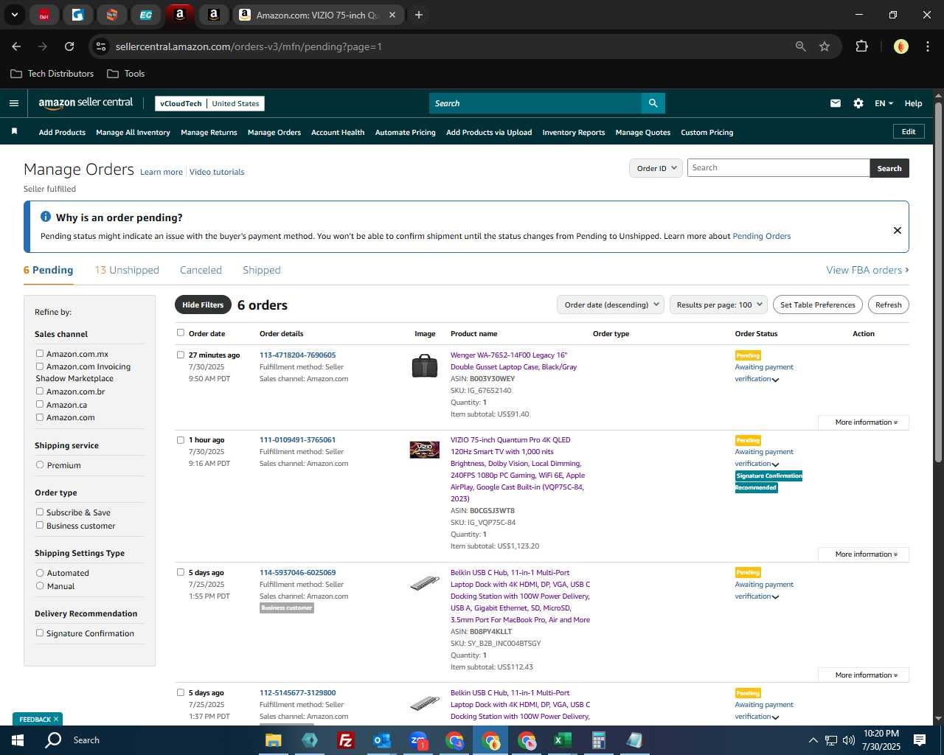Switch to the Shipped tab

pyautogui.click(x=262, y=270)
